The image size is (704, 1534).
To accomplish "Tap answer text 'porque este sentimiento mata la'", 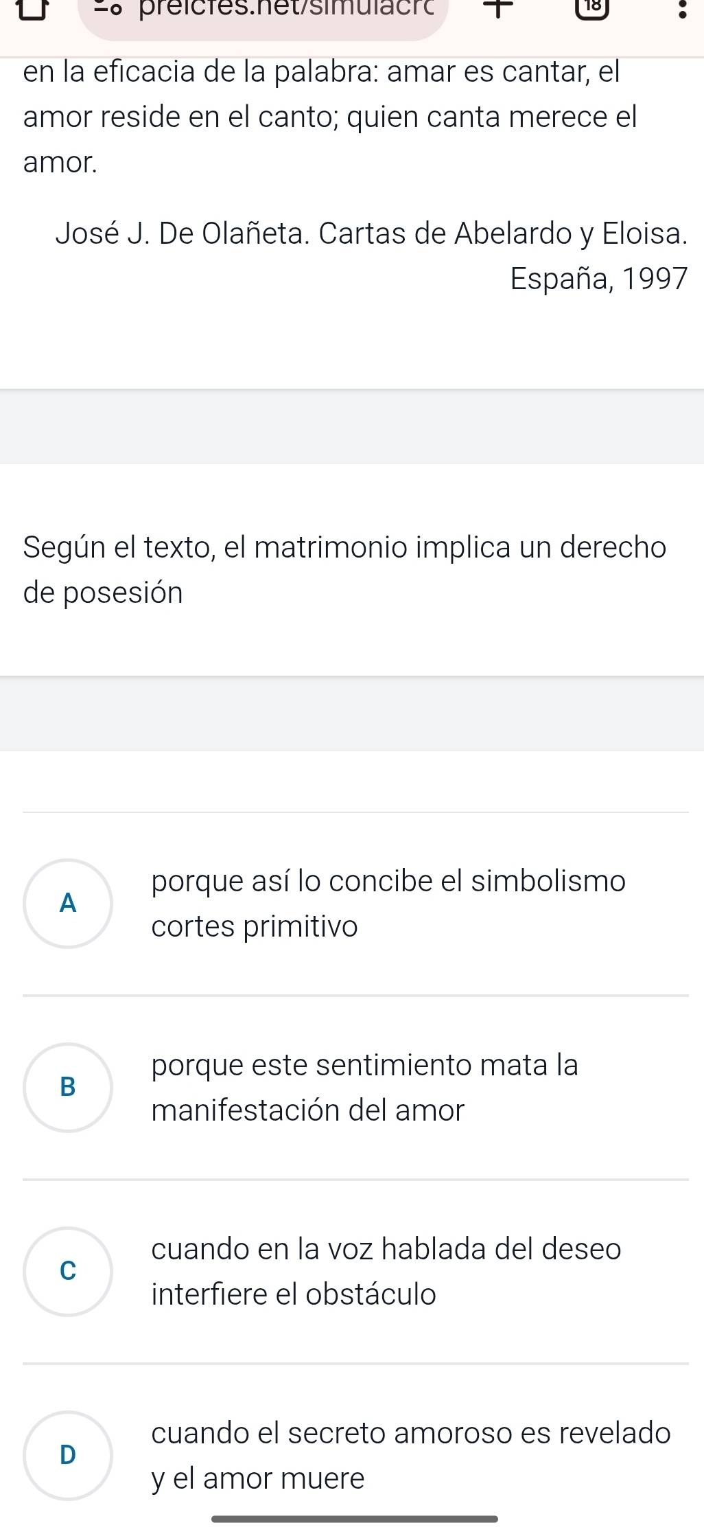I will tap(365, 1065).
